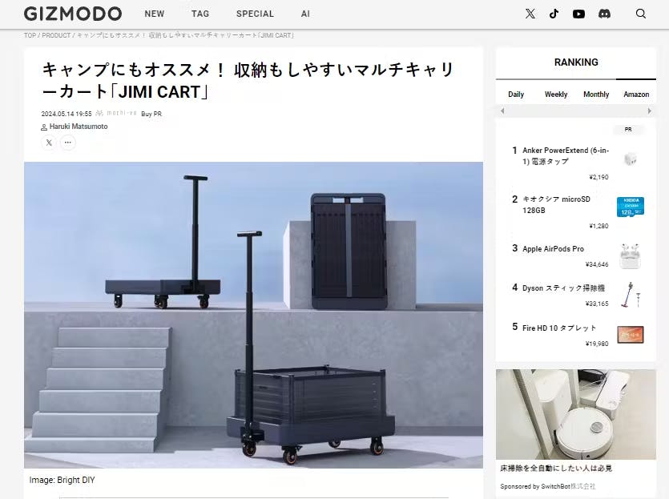669x499 pixels.
Task: Share article on X below author
Action: (x=49, y=143)
